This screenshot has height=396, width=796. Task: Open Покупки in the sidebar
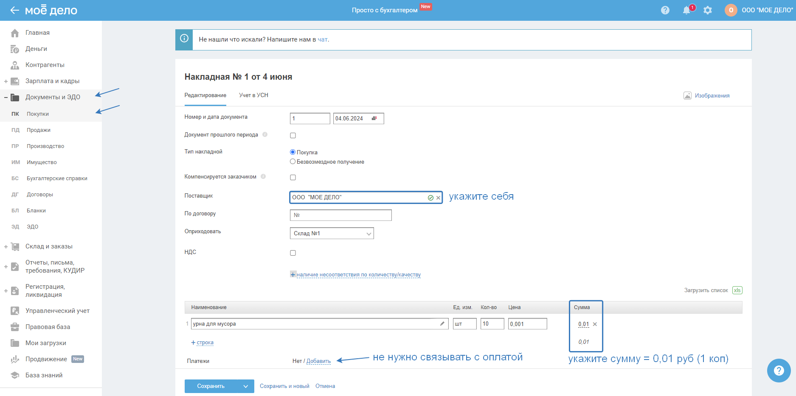point(38,114)
